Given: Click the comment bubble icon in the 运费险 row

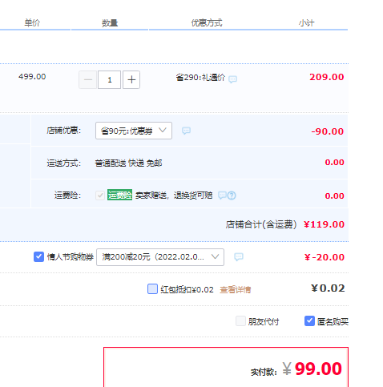Looking at the screenshot, I should [222, 196].
